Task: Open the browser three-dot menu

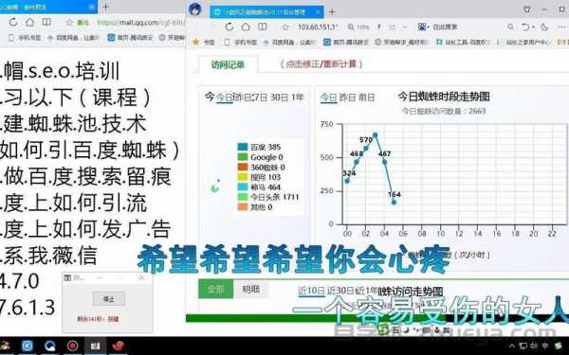Action: [561, 27]
